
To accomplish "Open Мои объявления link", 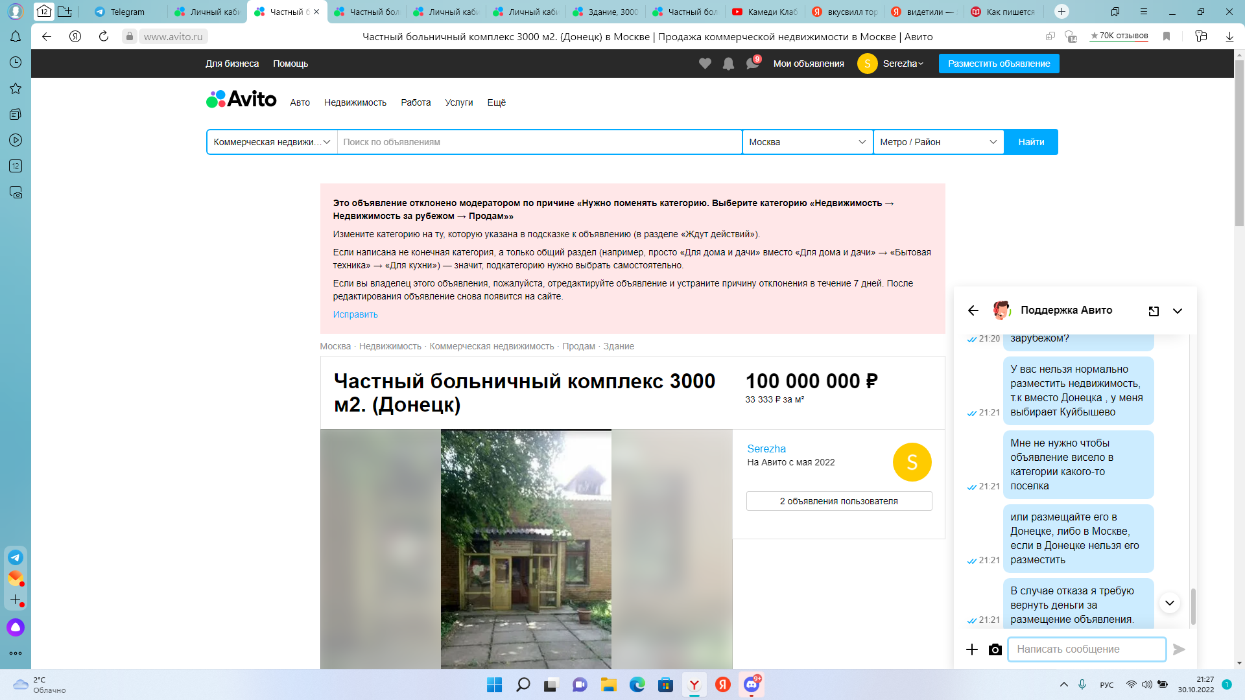I will pyautogui.click(x=809, y=64).
